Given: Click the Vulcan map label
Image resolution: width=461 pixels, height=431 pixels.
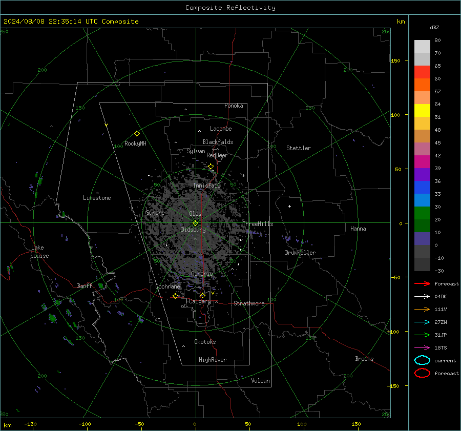Looking at the screenshot, I should point(260,381).
